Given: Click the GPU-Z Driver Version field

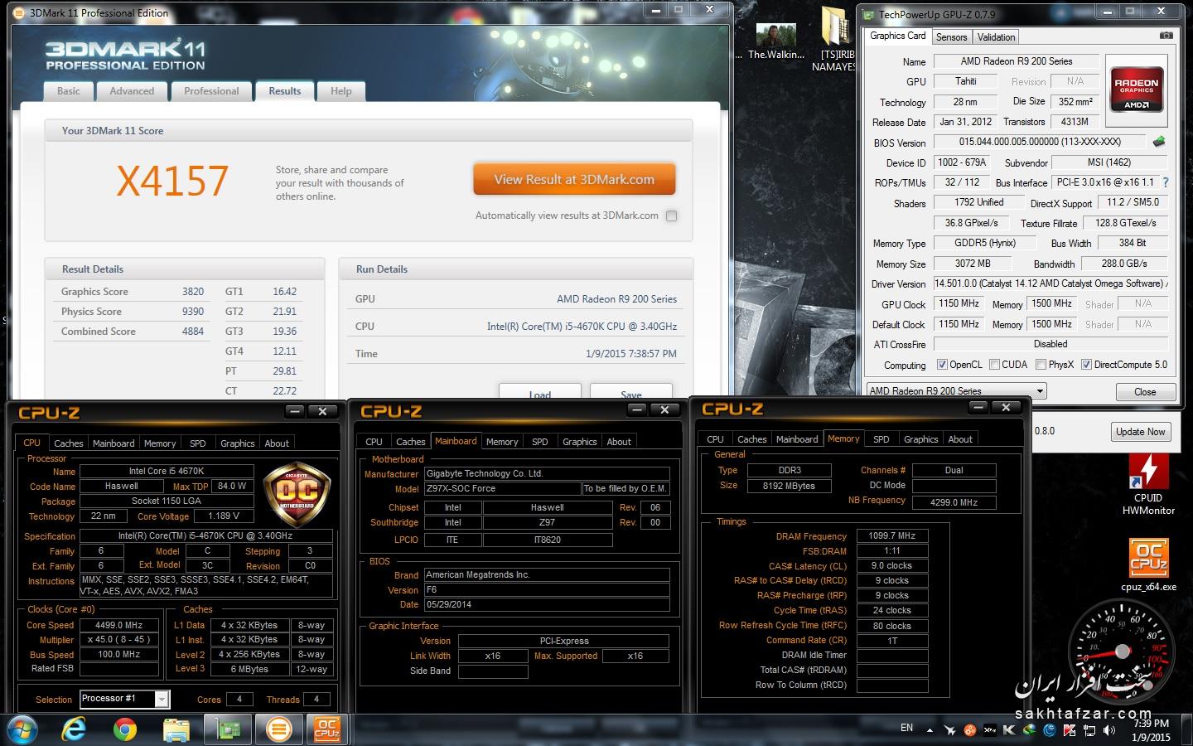Looking at the screenshot, I should point(1051,283).
